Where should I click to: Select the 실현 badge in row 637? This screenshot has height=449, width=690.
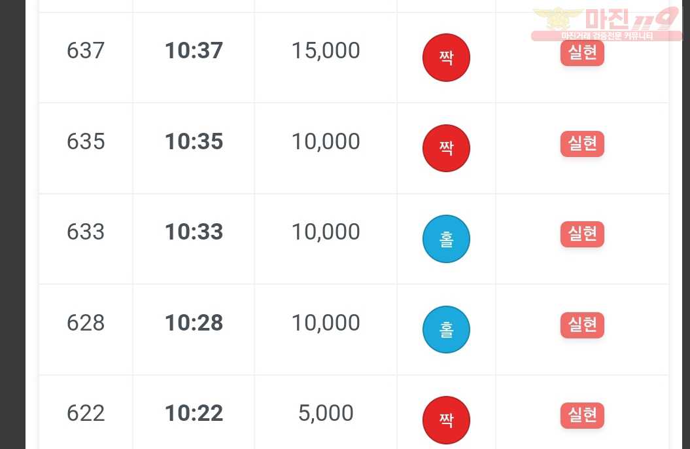point(582,53)
